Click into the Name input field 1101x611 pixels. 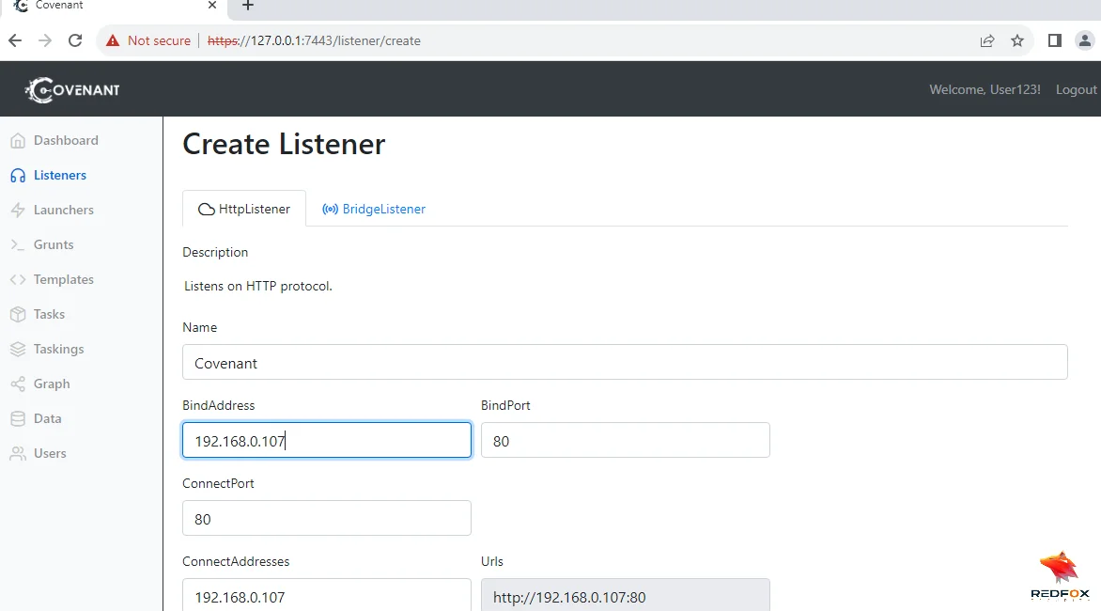click(x=625, y=363)
